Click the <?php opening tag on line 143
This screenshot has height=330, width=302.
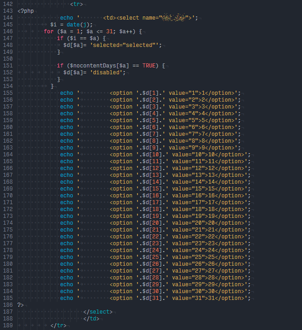point(26,11)
